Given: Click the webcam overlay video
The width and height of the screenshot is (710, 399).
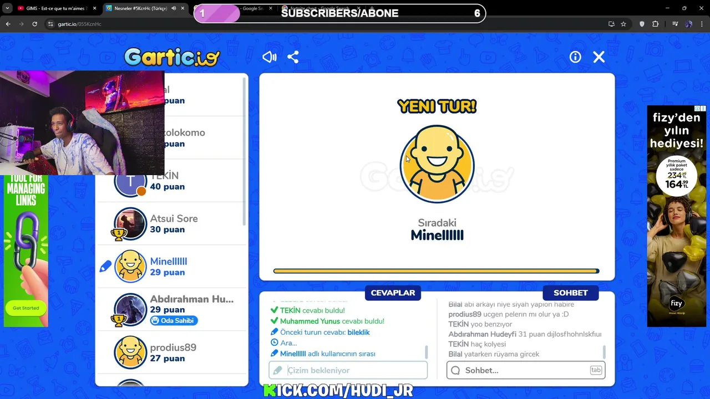Looking at the screenshot, I should tap(82, 122).
